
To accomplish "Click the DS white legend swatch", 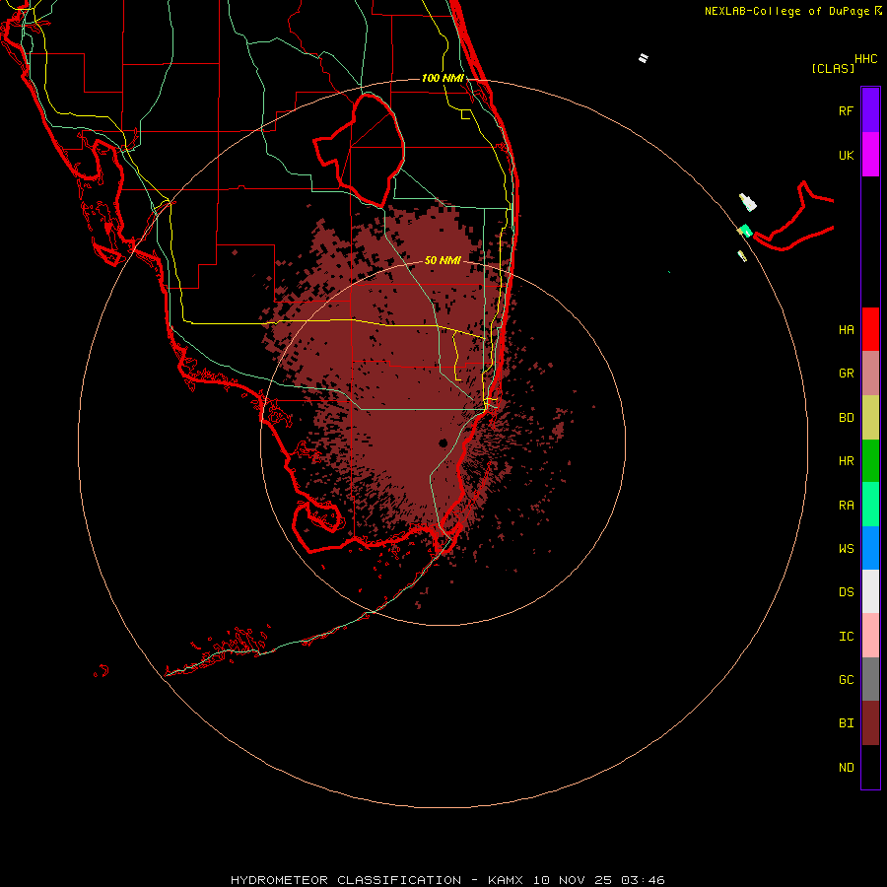I will coord(870,591).
